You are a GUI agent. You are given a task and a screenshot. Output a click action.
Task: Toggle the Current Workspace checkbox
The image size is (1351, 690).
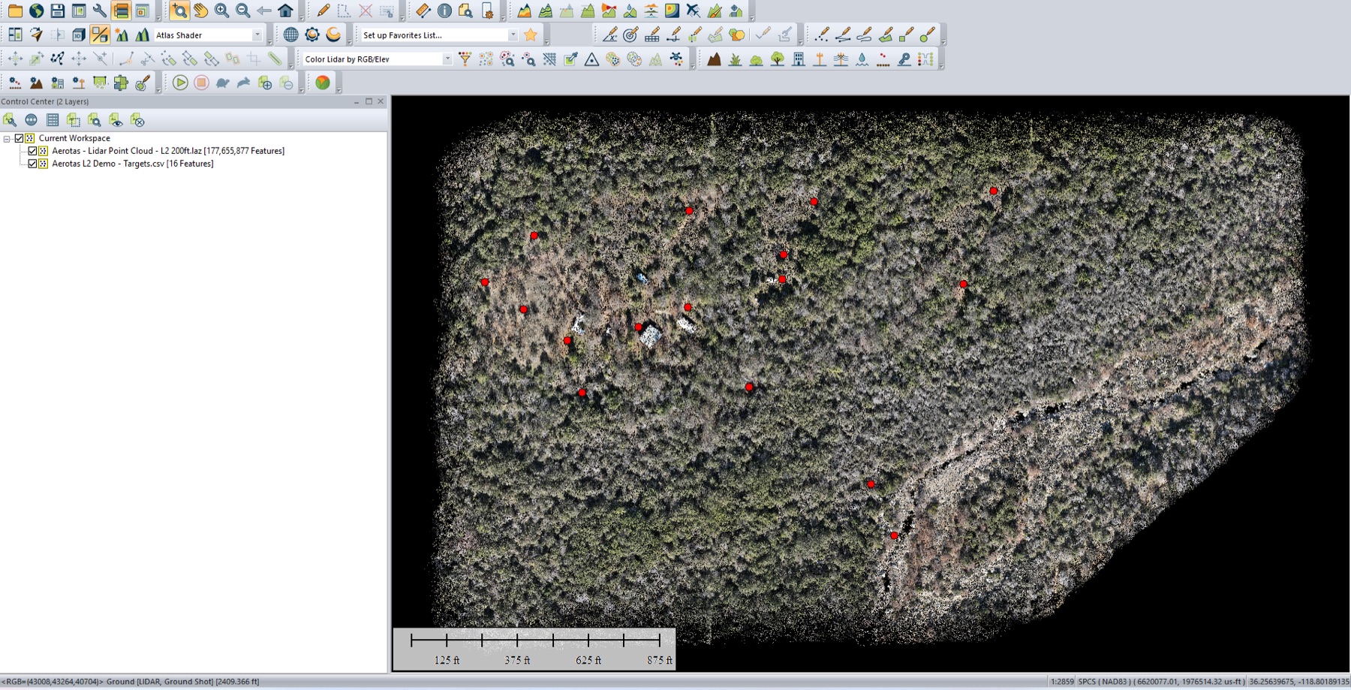point(20,138)
